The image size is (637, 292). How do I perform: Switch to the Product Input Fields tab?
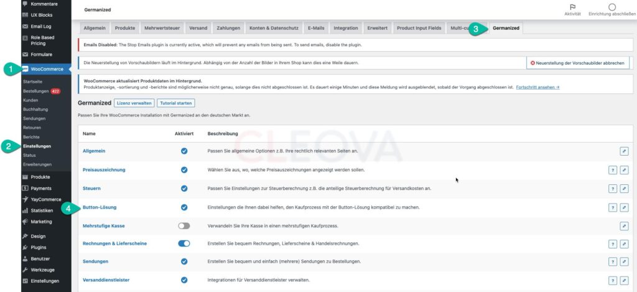(x=419, y=28)
